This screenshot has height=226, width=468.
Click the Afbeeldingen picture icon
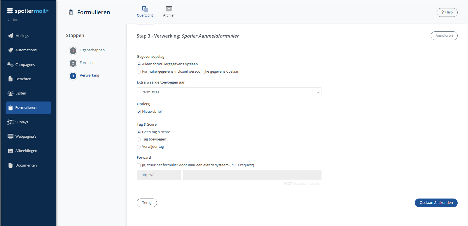[x=10, y=151]
